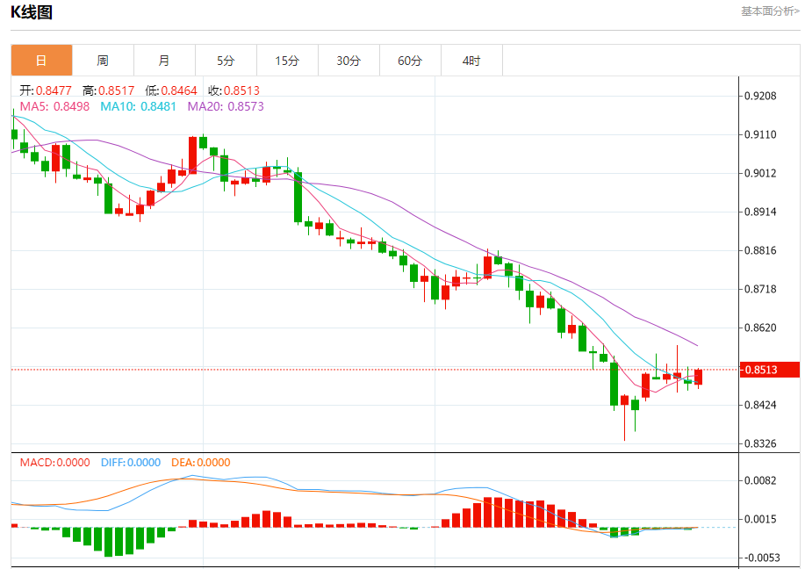
Task: Open the 基本面分析 link
Action: click(x=770, y=11)
